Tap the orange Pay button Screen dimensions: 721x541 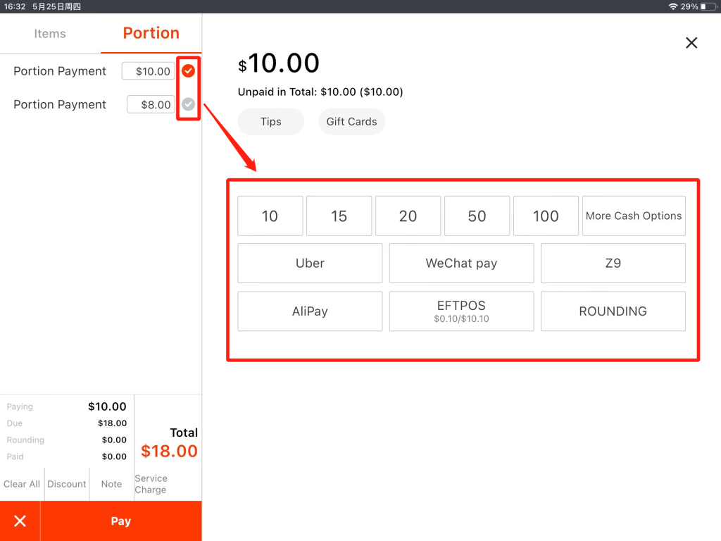tap(121, 521)
